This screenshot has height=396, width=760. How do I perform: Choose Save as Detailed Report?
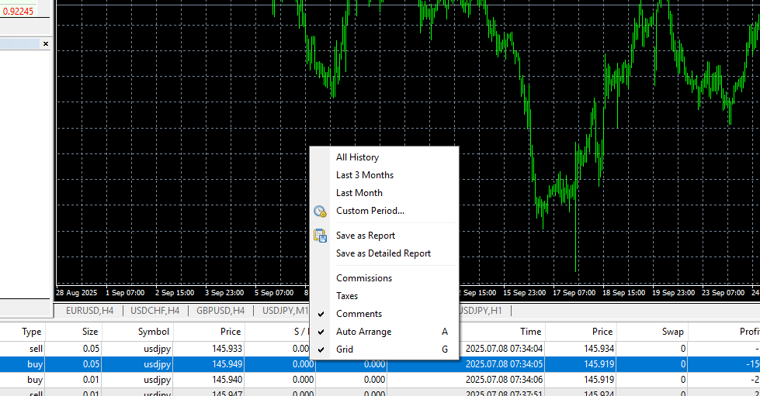383,253
